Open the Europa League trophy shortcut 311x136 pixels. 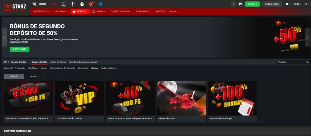[x=73, y=4]
